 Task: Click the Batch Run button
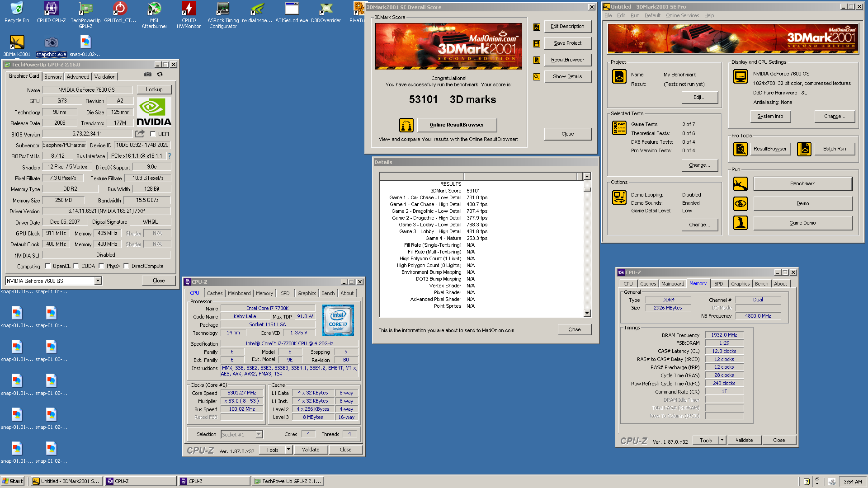point(835,149)
